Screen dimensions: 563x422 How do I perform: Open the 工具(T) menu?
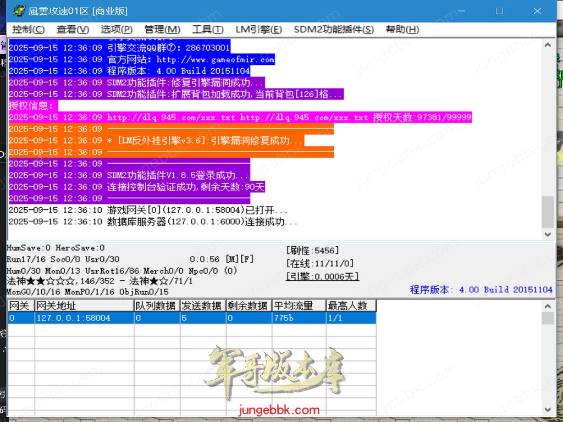tap(207, 30)
